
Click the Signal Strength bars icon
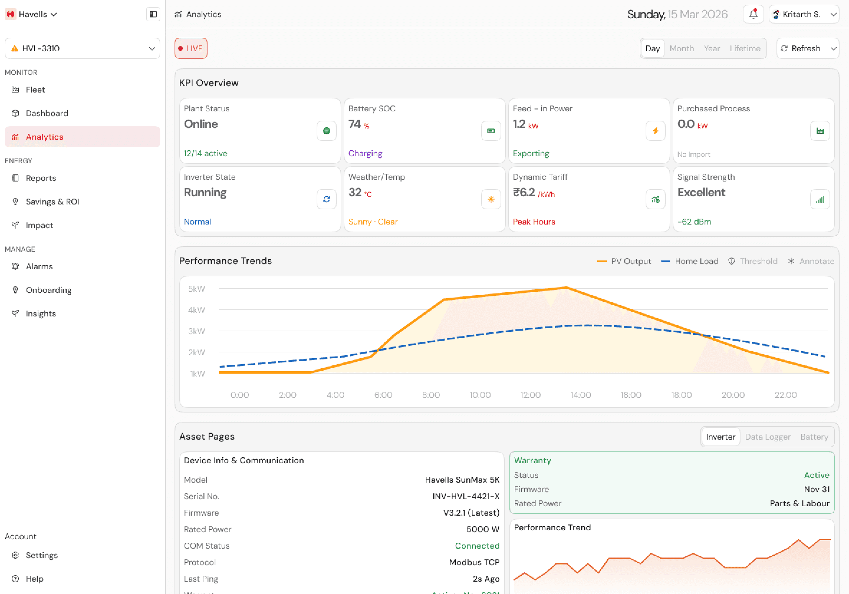point(820,199)
